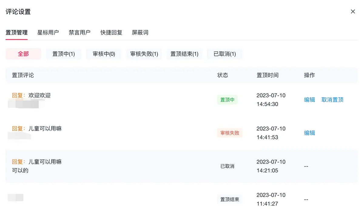This screenshot has height=221, width=364.
Task: Open the 星标用户 tab
Action: [x=48, y=32]
